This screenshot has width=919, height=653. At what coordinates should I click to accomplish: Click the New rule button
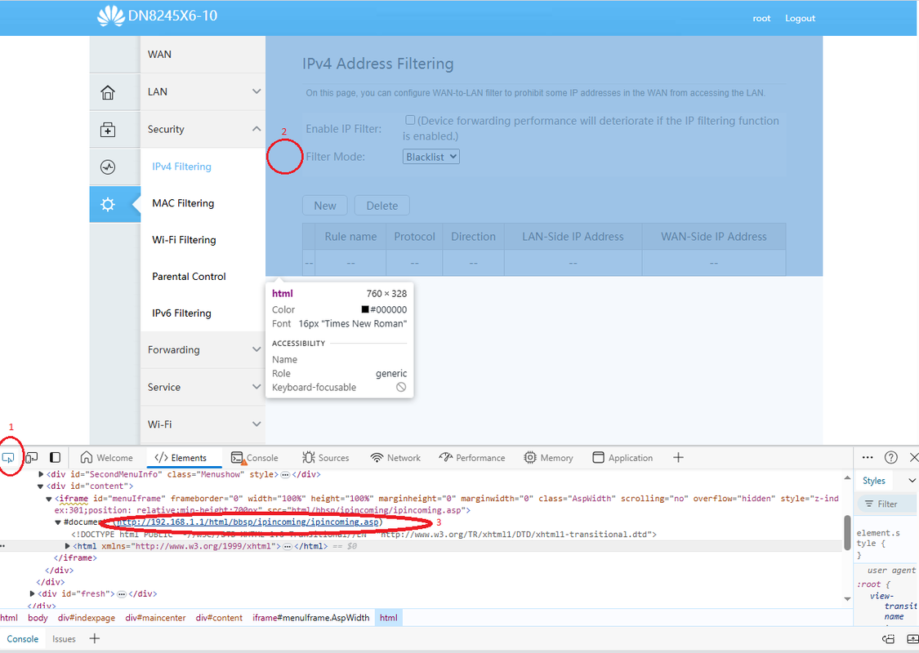(324, 206)
